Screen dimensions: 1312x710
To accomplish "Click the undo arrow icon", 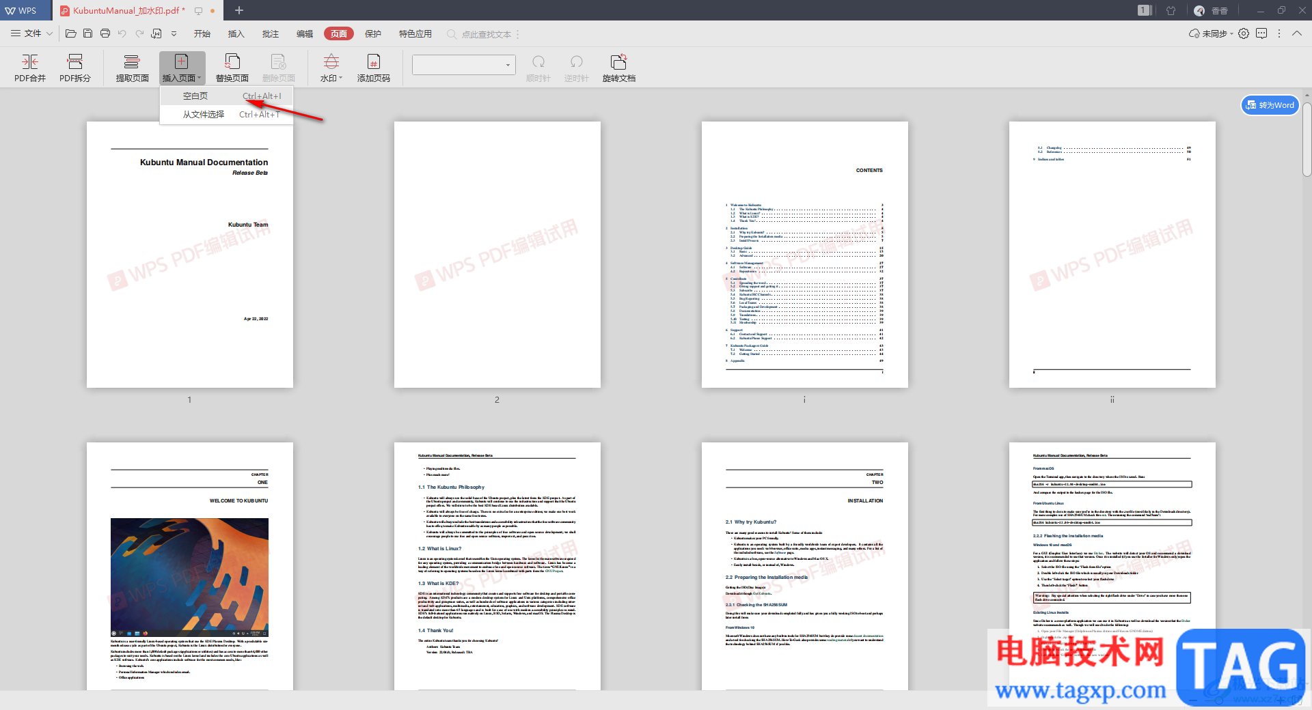I will click(122, 33).
